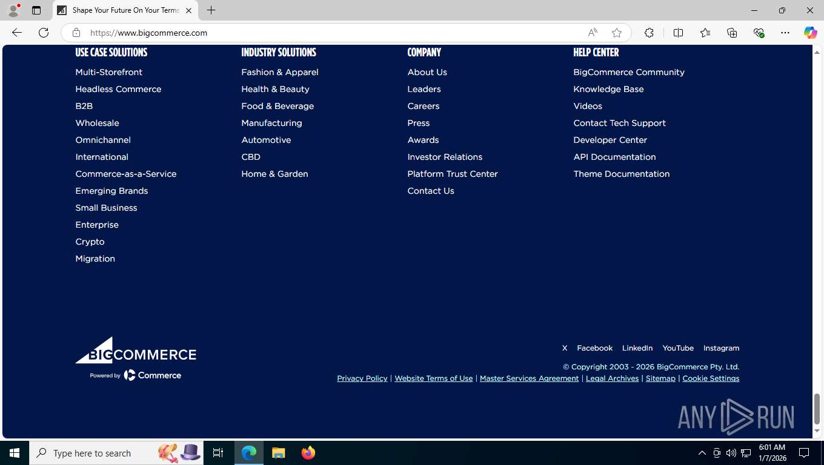Open Commerce-as-a-Service link
Image resolution: width=824 pixels, height=465 pixels.
coord(126,174)
